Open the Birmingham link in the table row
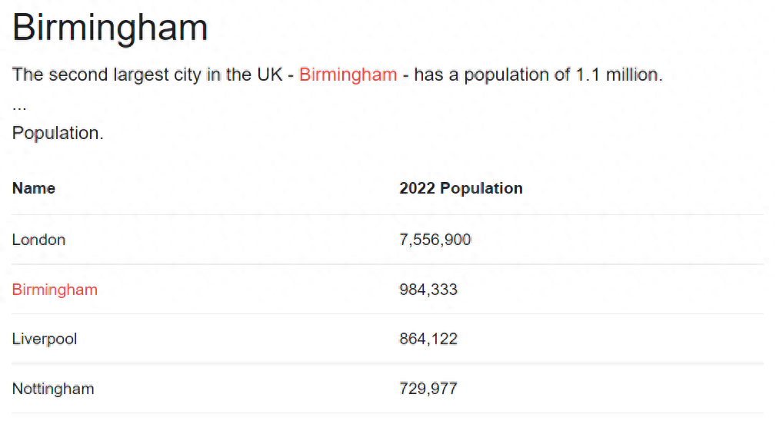Viewport: 776px width, 421px height. [x=55, y=290]
